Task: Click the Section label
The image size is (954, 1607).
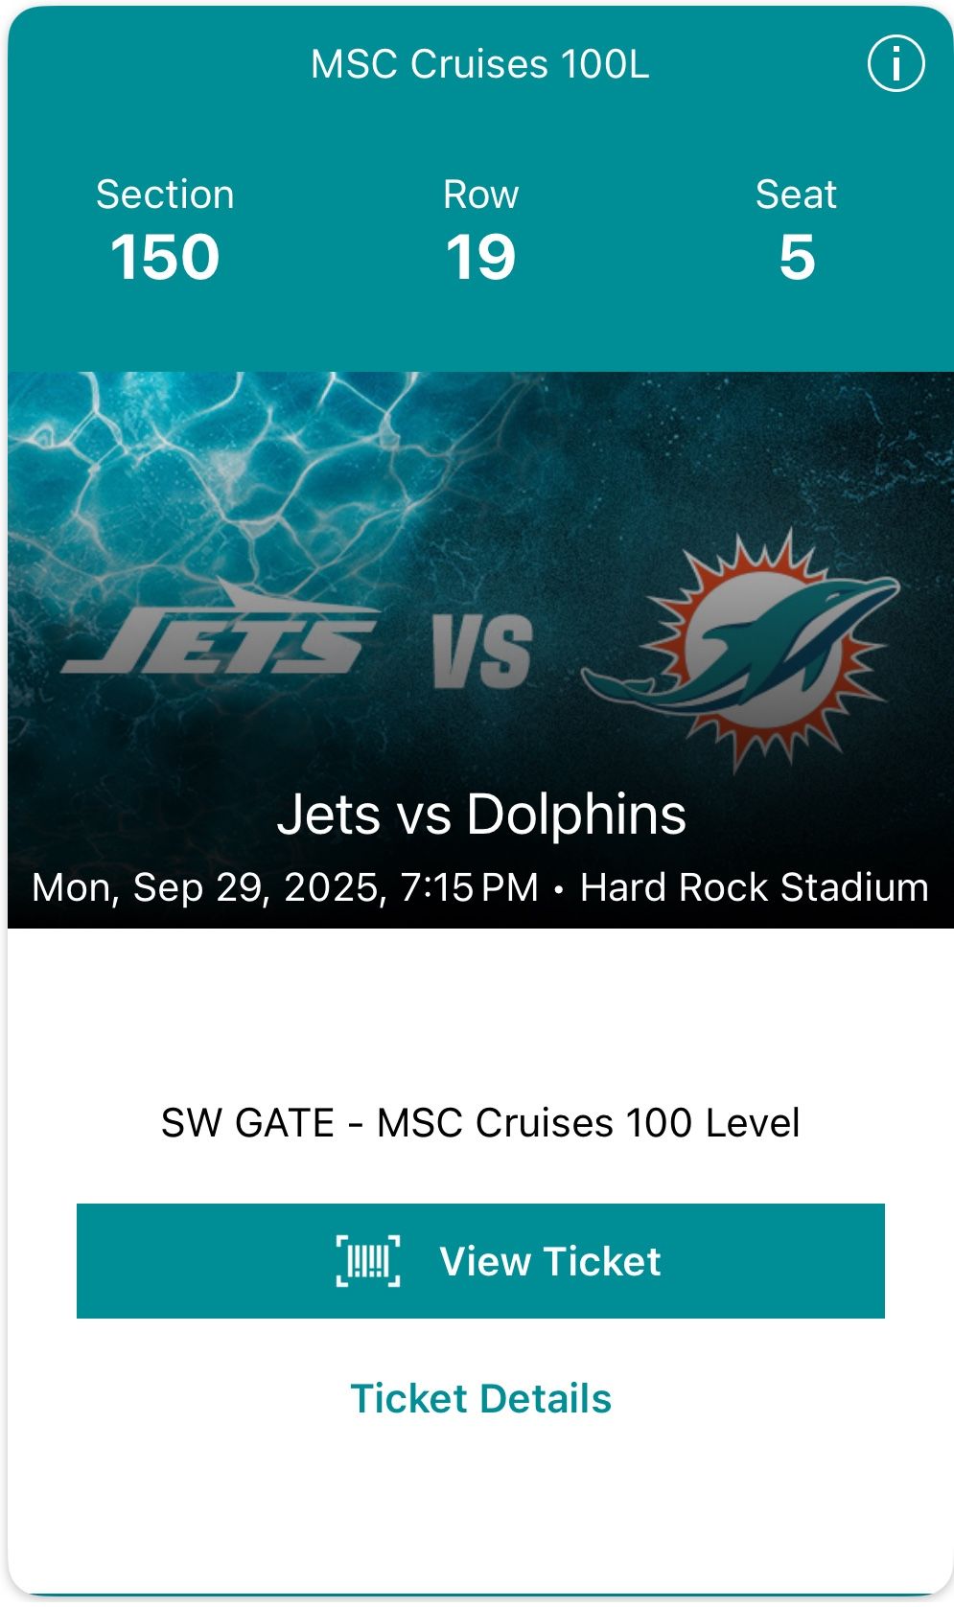Action: coord(165,195)
